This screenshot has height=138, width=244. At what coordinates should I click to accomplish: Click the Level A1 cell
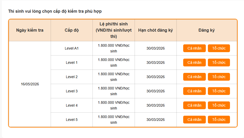(72, 48)
